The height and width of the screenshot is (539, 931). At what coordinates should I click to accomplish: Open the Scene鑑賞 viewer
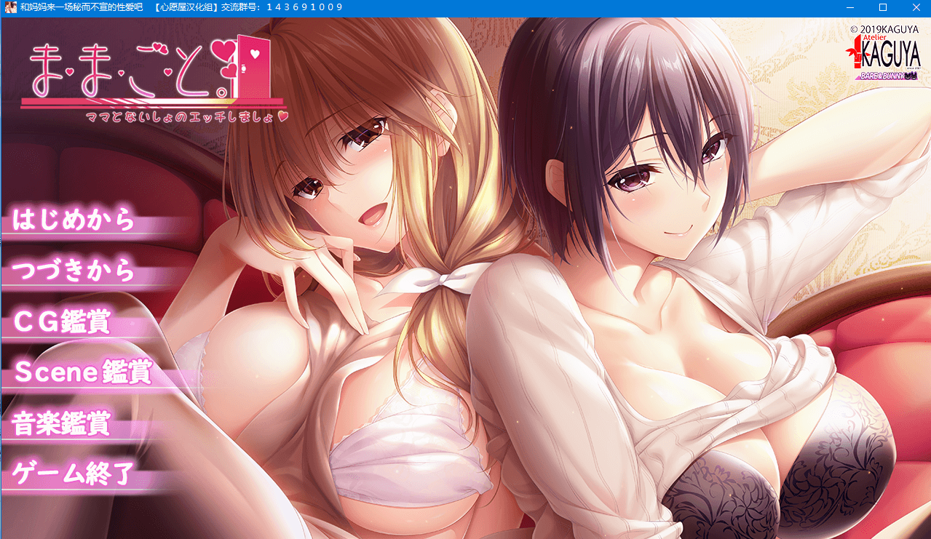tap(83, 372)
